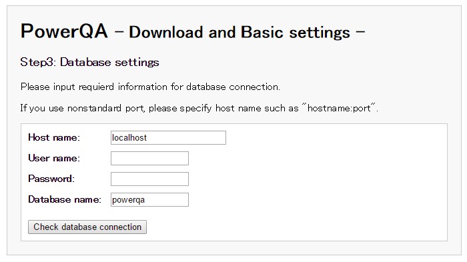Viewport: 467px width, 262px height.
Task: Click the User name: label
Action: pos(54,158)
